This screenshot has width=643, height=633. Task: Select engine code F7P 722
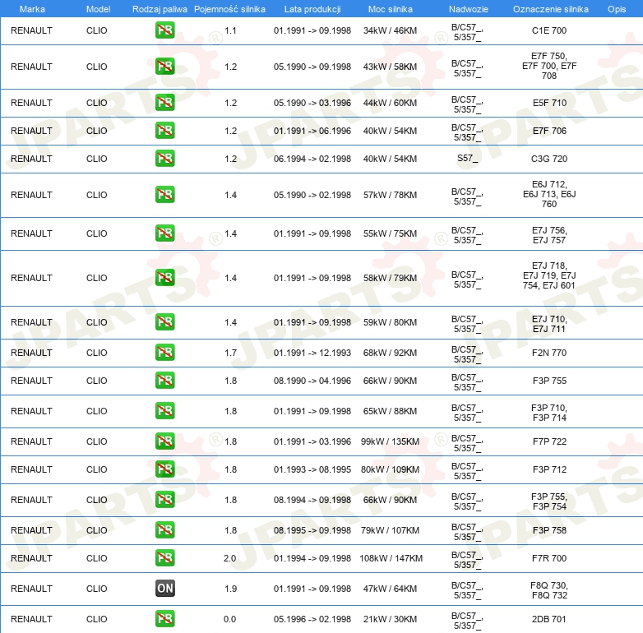549,441
